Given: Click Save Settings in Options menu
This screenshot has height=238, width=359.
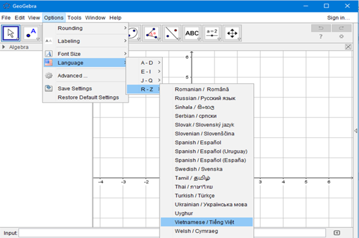Looking at the screenshot, I should pyautogui.click(x=74, y=88).
